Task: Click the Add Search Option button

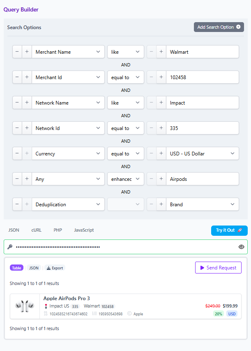Action: pos(219,27)
